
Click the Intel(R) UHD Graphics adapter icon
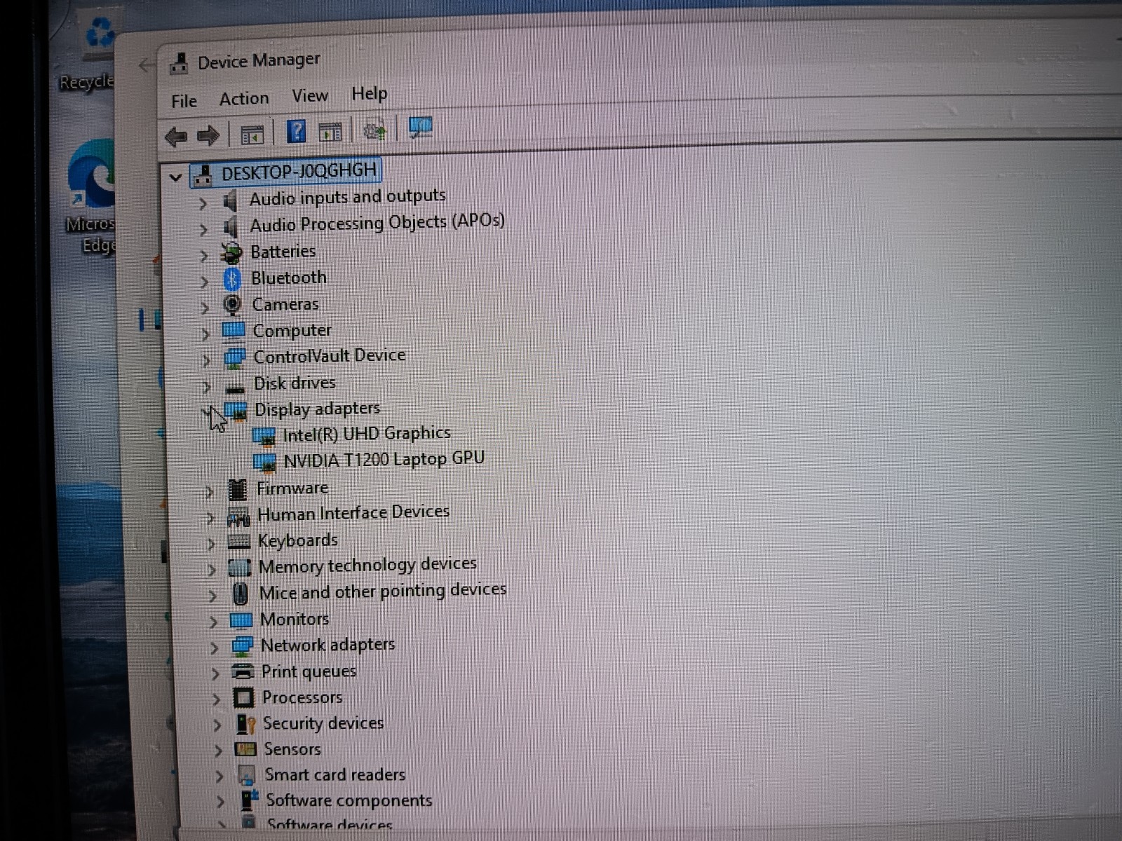264,437
